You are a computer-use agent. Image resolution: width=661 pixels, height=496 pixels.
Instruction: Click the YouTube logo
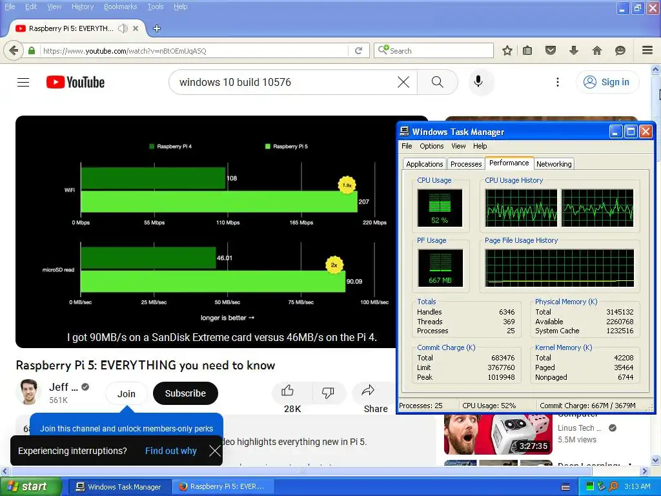coord(76,82)
